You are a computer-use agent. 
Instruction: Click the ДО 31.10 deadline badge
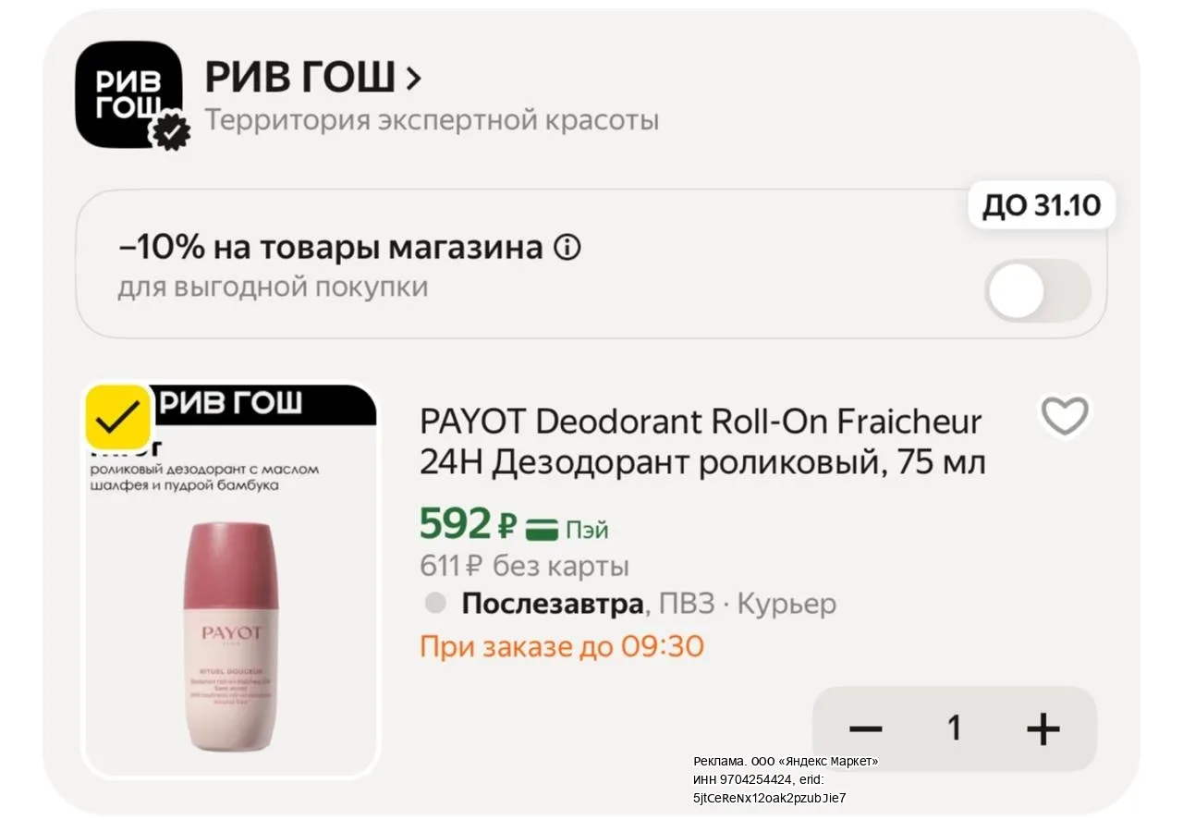(1042, 205)
